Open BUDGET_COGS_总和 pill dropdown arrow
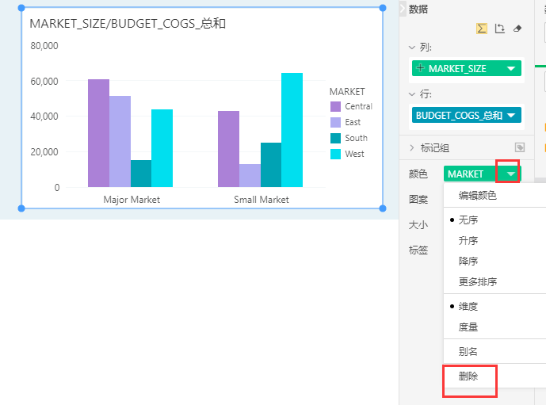Image resolution: width=546 pixels, height=405 pixels. pos(512,116)
